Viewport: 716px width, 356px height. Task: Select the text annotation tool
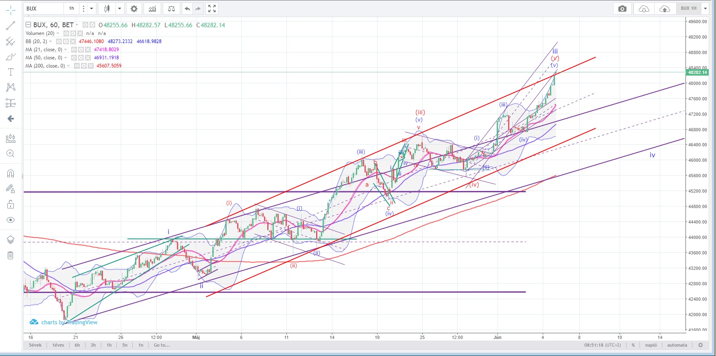11,72
